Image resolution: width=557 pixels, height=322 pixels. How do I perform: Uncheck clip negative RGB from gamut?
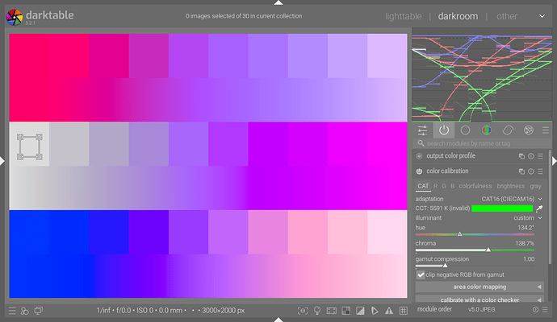(421, 275)
